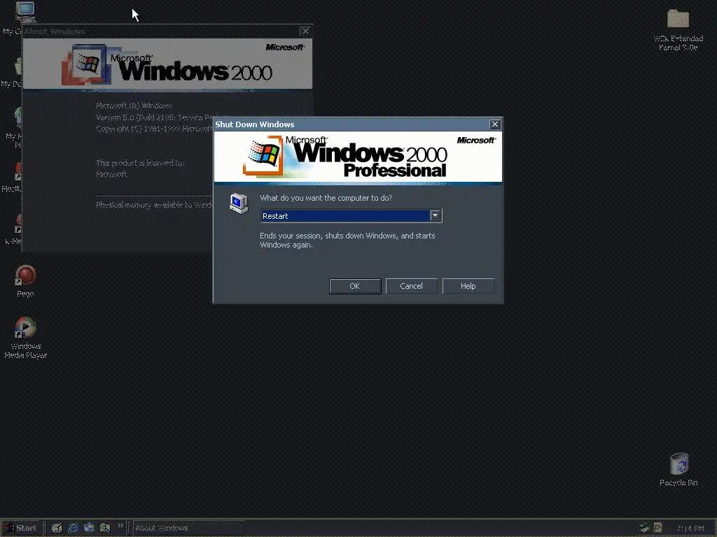
Task: Launch Outlook Express from quick launch
Action: pos(89,528)
